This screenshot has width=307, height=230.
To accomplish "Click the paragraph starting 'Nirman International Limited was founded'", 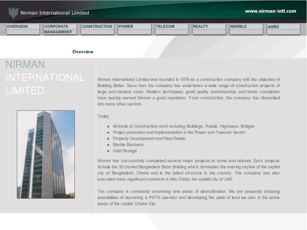I will (188, 92).
